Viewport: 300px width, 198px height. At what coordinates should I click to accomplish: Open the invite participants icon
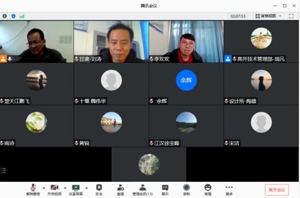point(121,190)
